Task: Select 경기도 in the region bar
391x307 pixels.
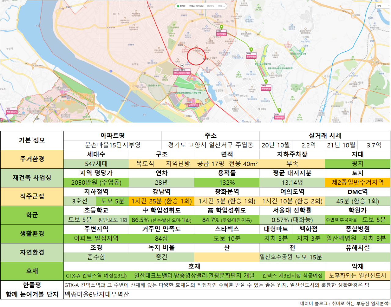Action: click(183, 6)
